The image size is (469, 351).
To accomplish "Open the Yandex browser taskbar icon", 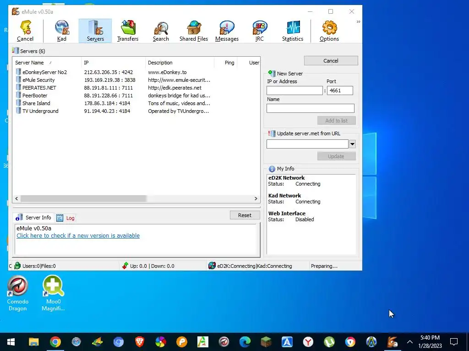I will tap(308, 342).
